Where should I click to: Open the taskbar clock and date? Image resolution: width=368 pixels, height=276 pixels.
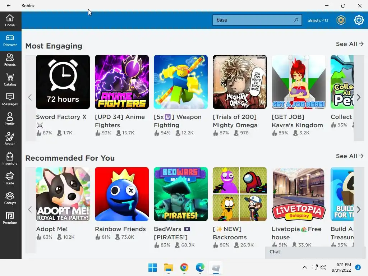click(341, 267)
